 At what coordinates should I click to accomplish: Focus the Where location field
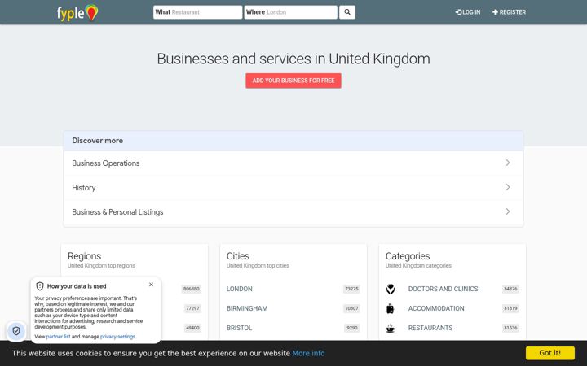291,12
